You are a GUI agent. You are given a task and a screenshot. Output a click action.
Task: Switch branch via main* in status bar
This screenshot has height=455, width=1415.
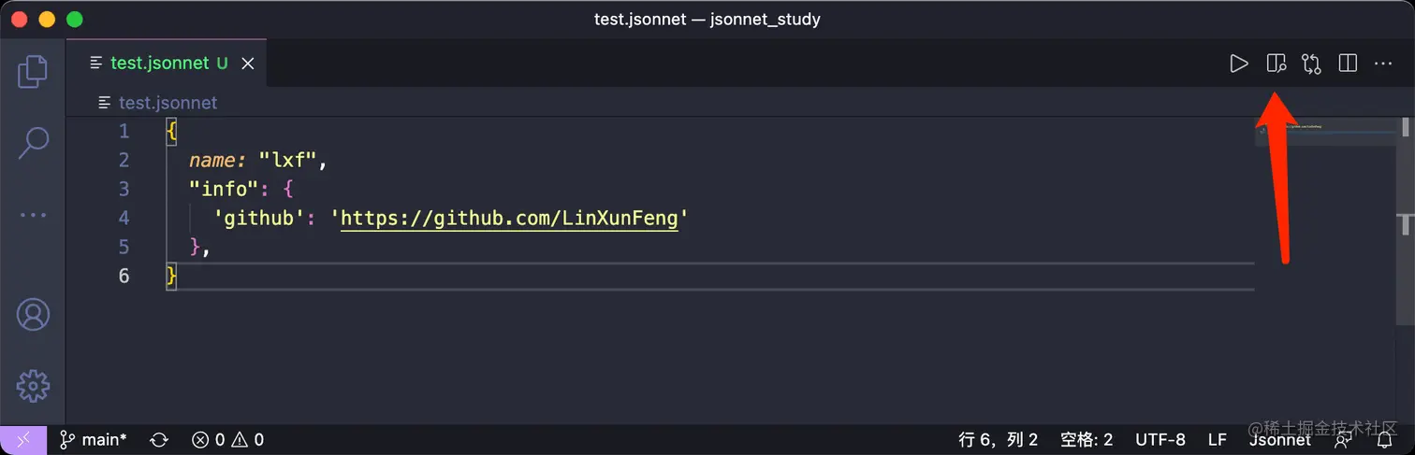coord(94,439)
